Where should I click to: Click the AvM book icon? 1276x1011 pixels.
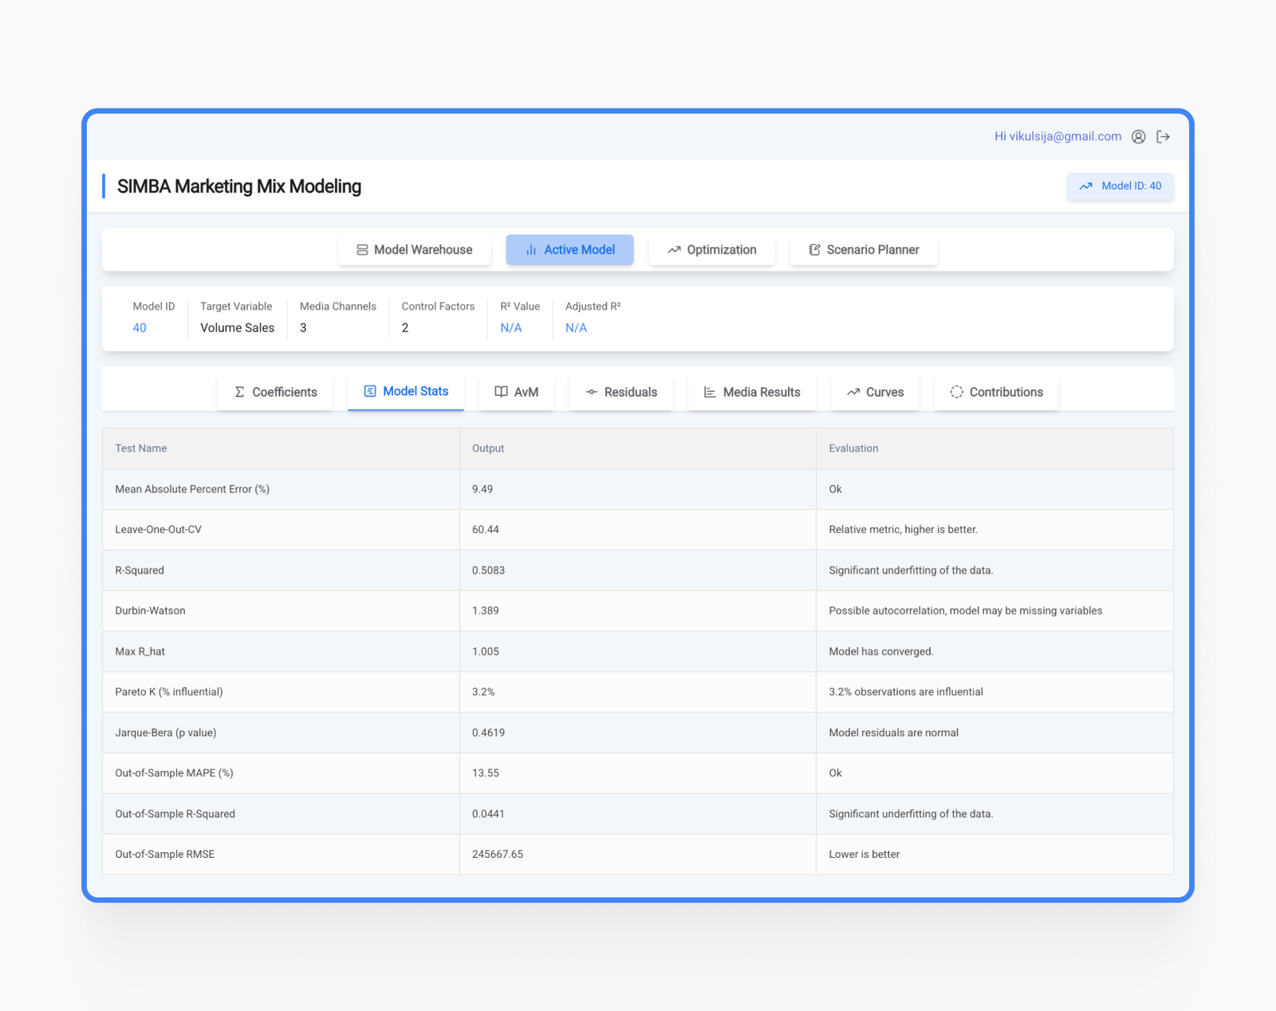[x=501, y=392]
